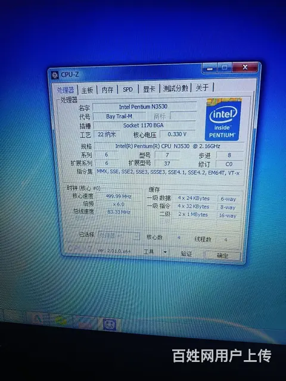286x381 pixels.
Task: Click the 8-way associativity value
Action: coord(228,208)
